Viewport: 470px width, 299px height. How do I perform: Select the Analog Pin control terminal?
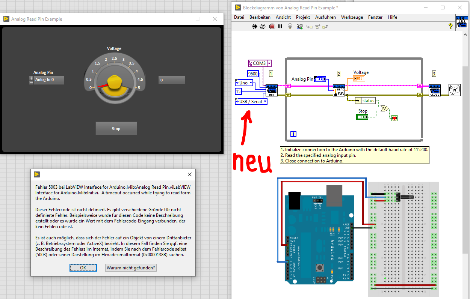point(320,79)
